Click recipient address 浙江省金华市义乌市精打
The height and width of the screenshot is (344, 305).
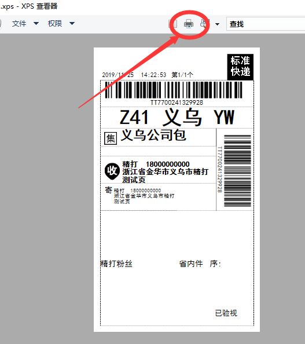pos(166,171)
